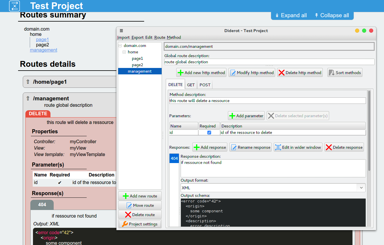
Task: Click the green maximize window button
Action: pyautogui.click(x=364, y=31)
